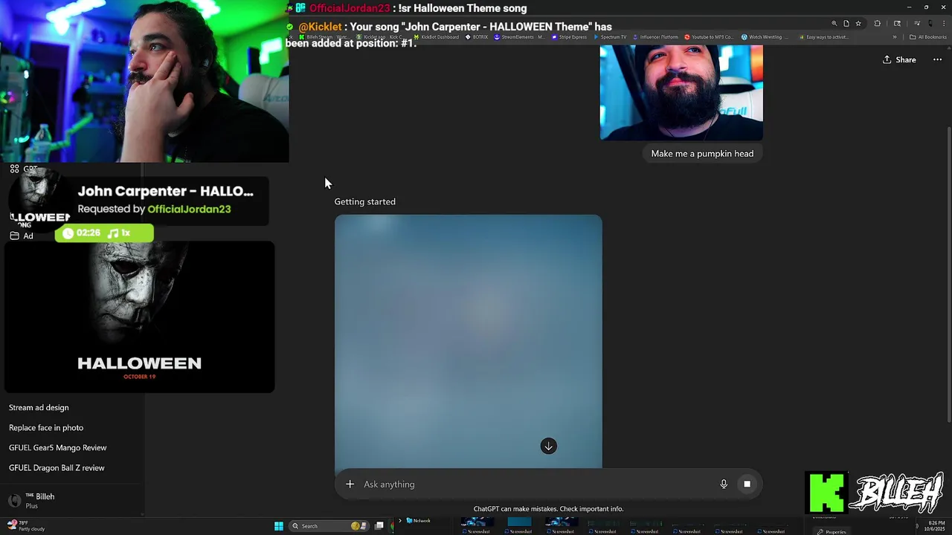Click the Ask anything input field
This screenshot has width=952, height=535.
(x=535, y=484)
